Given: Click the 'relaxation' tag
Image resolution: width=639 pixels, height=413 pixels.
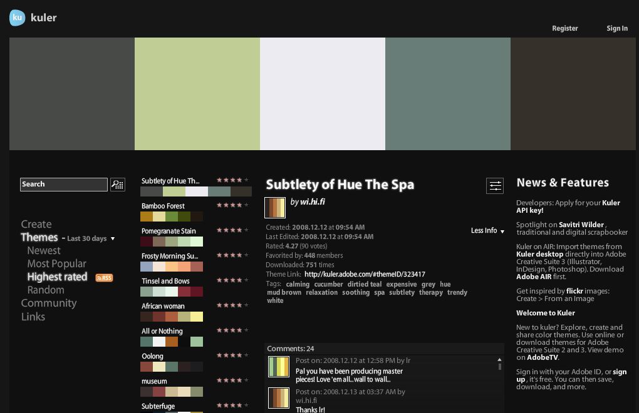Looking at the screenshot, I should pyautogui.click(x=321, y=293).
